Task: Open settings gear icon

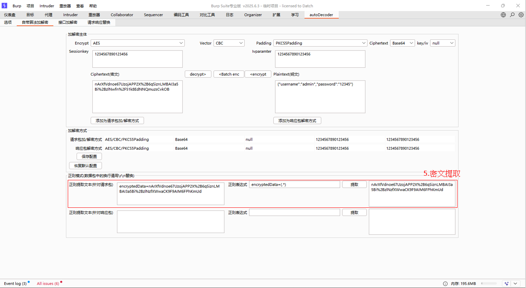Action: tap(521, 15)
